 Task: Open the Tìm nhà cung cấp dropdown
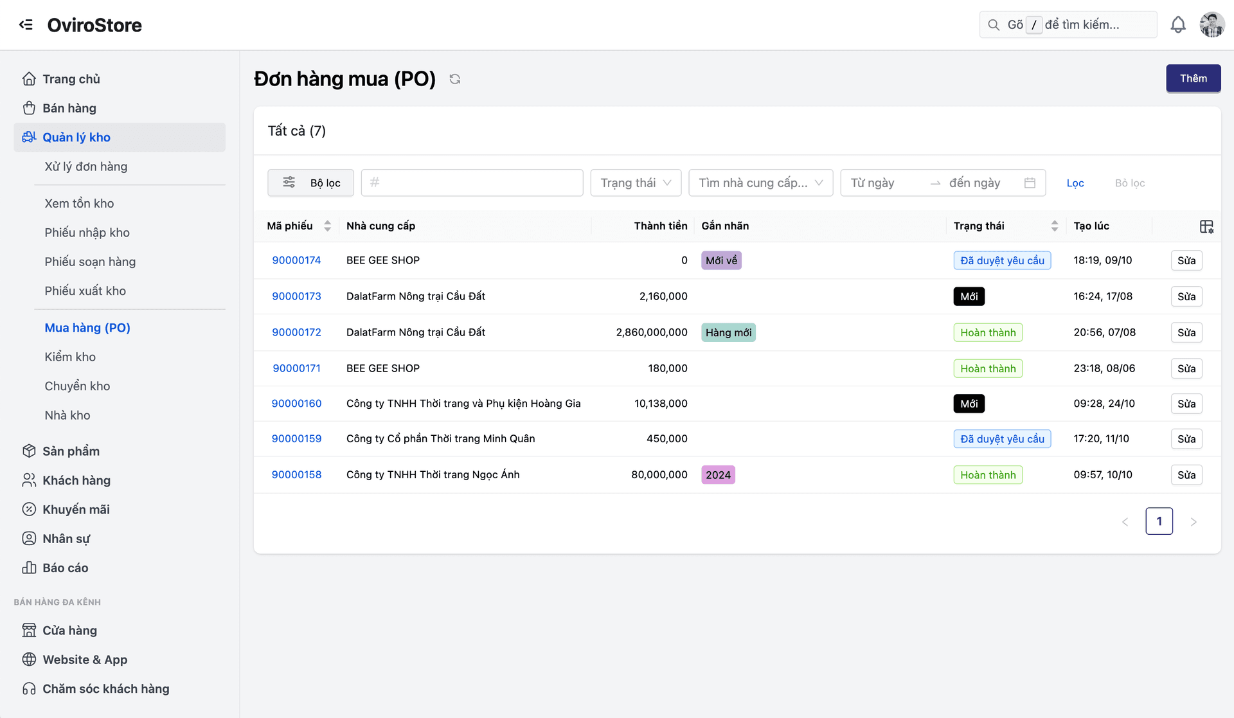tap(760, 183)
